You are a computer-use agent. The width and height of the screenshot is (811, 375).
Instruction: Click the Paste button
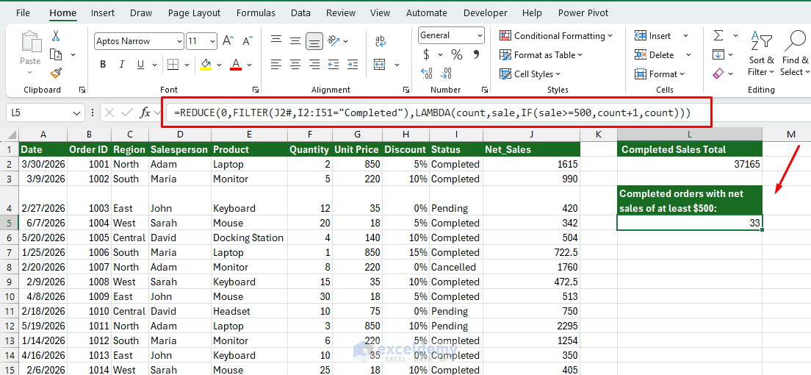30,50
